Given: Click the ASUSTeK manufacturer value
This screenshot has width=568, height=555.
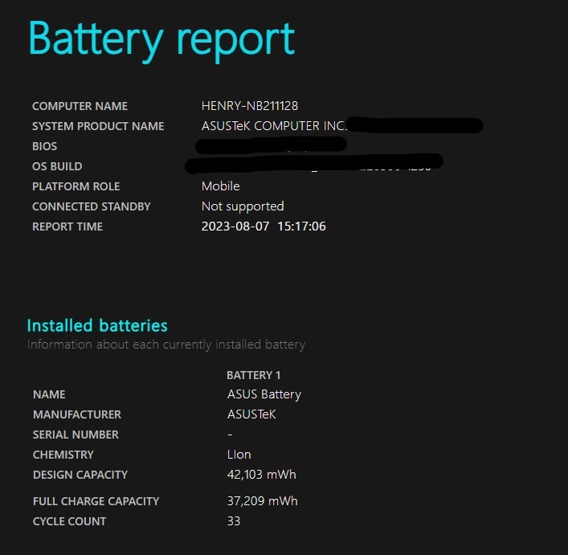Looking at the screenshot, I should [251, 414].
